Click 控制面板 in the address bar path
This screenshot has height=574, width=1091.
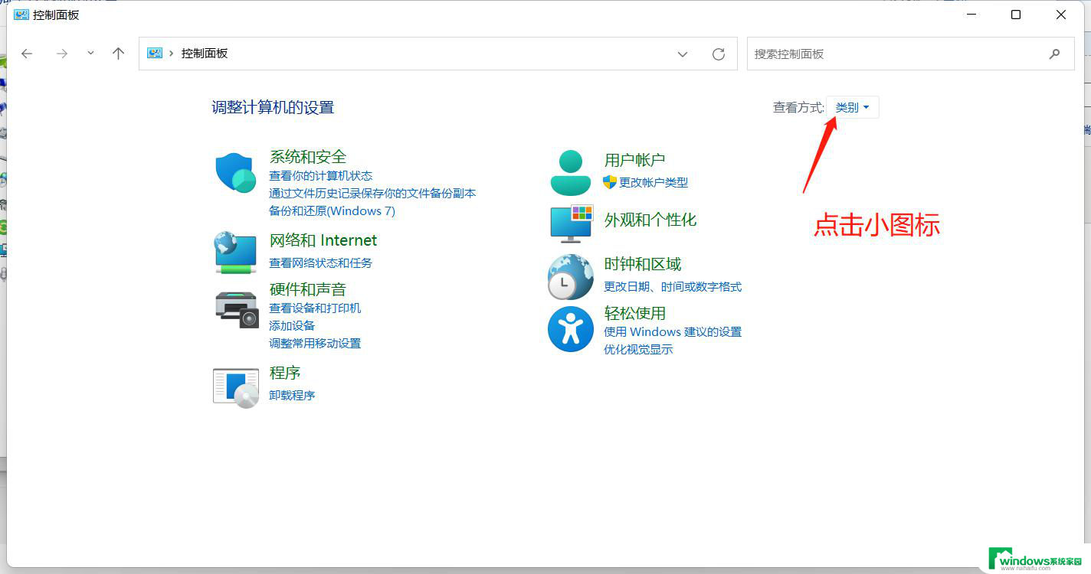[205, 54]
